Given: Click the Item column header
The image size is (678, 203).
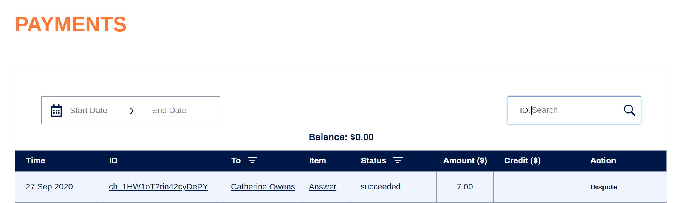Looking at the screenshot, I should [317, 161].
